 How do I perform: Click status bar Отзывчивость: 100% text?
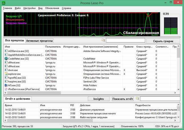click(x=132, y=126)
